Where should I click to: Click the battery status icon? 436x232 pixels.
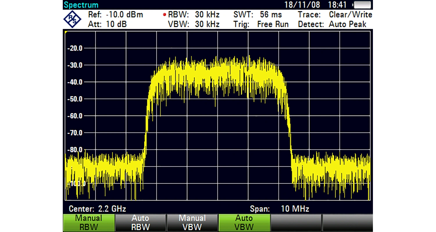(x=362, y=5)
